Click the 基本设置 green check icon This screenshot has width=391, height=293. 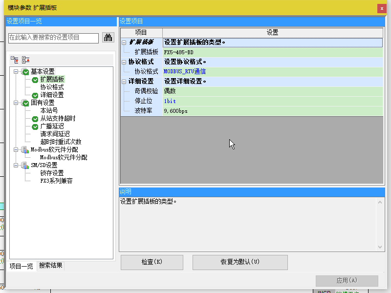coord(25,72)
